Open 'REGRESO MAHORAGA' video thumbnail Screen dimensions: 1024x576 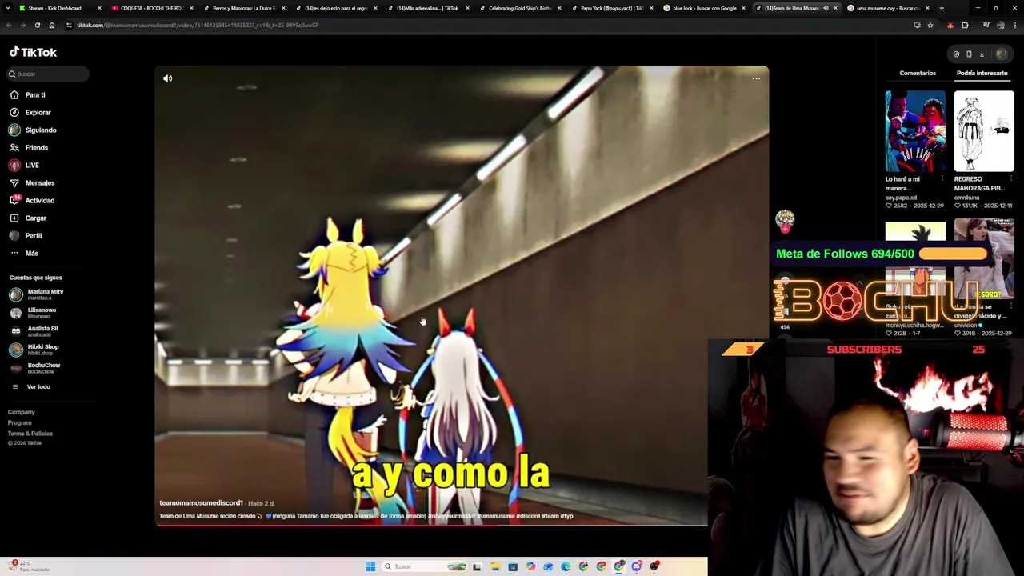click(x=984, y=131)
